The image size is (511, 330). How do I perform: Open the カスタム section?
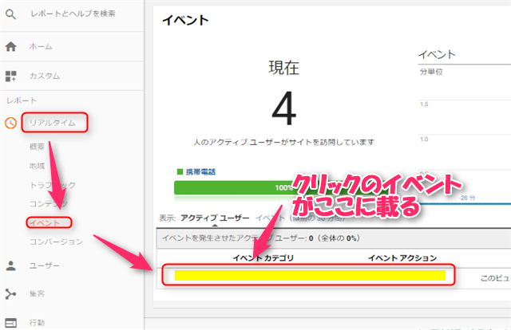pyautogui.click(x=45, y=77)
